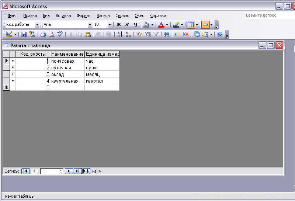Click the line/border color pencil icon

176,25
